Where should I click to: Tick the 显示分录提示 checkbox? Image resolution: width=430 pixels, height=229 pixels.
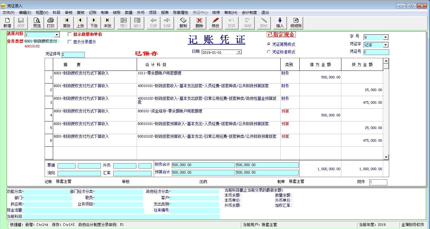tap(70, 42)
